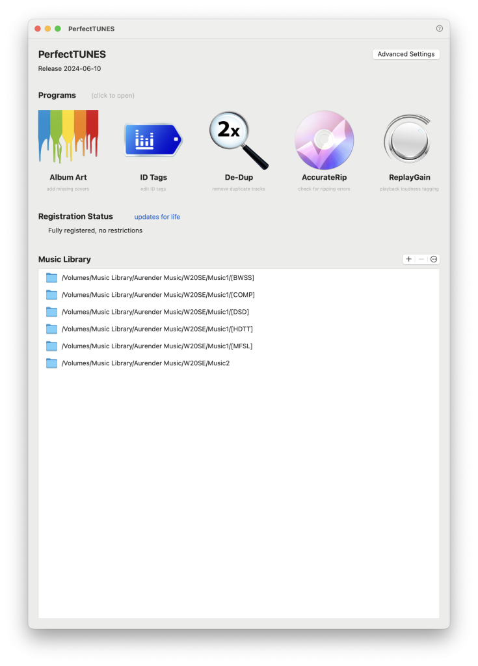
Task: Add a folder with the plus button
Action: coord(408,259)
